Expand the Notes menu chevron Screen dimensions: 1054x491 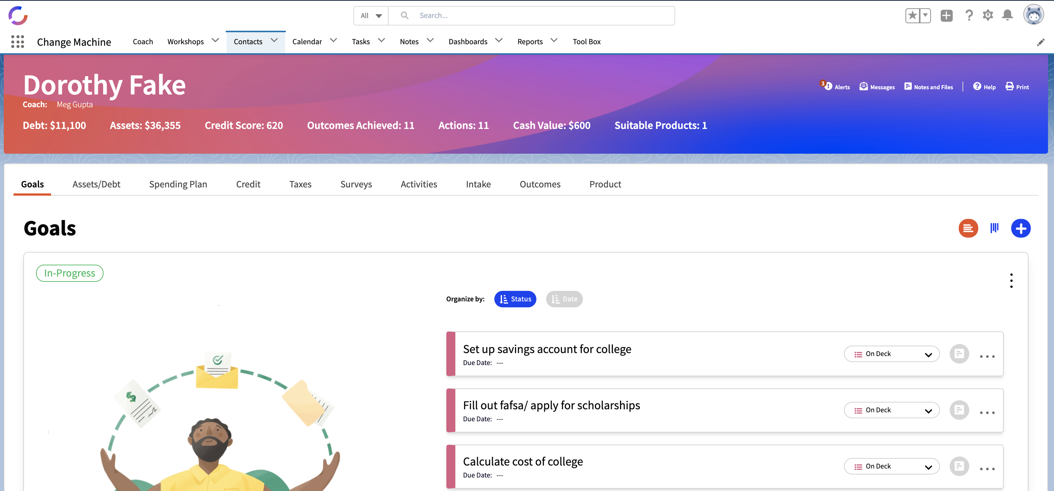pos(430,40)
